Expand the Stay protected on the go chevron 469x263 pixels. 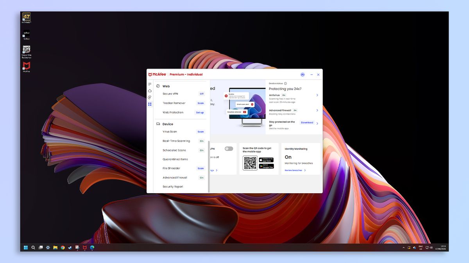[x=317, y=123]
